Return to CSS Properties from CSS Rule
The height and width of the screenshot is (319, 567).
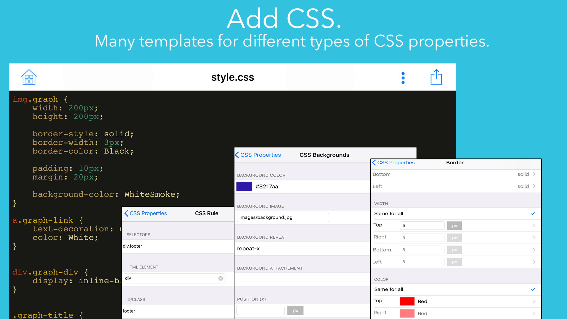pos(148,213)
